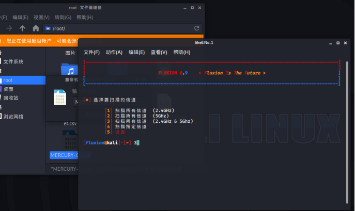Open 编辑(E) menu in file manager
Screen dimensions: 355x211
click(20, 18)
